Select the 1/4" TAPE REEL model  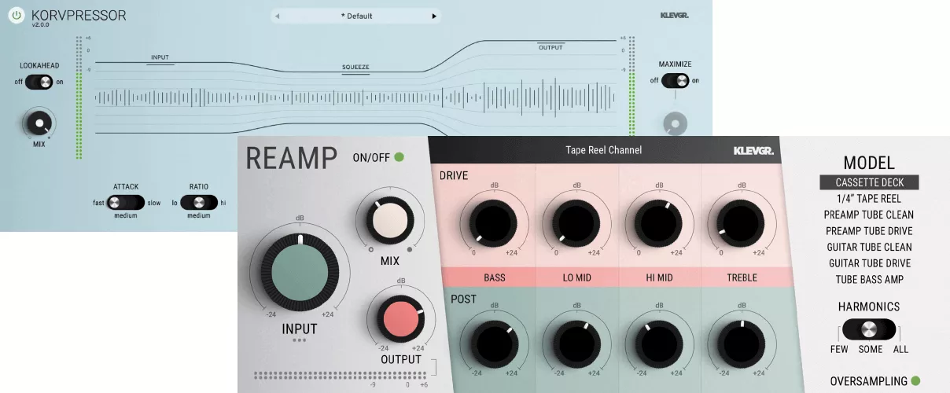coord(868,199)
